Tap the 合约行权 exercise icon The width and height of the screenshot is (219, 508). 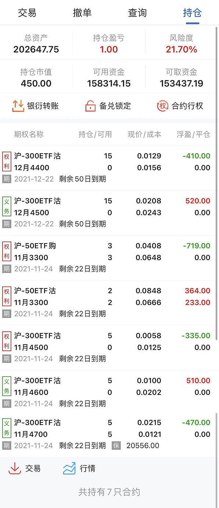(x=162, y=106)
